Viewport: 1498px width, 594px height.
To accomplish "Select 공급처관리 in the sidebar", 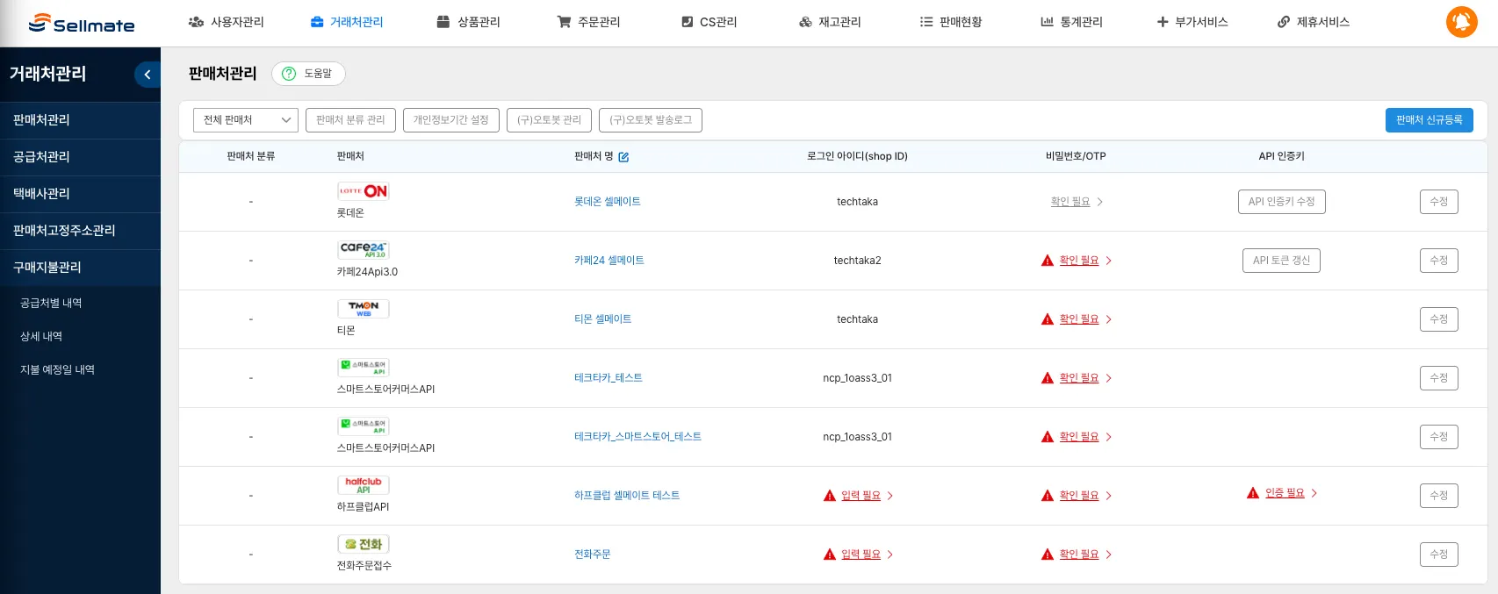I will (80, 157).
